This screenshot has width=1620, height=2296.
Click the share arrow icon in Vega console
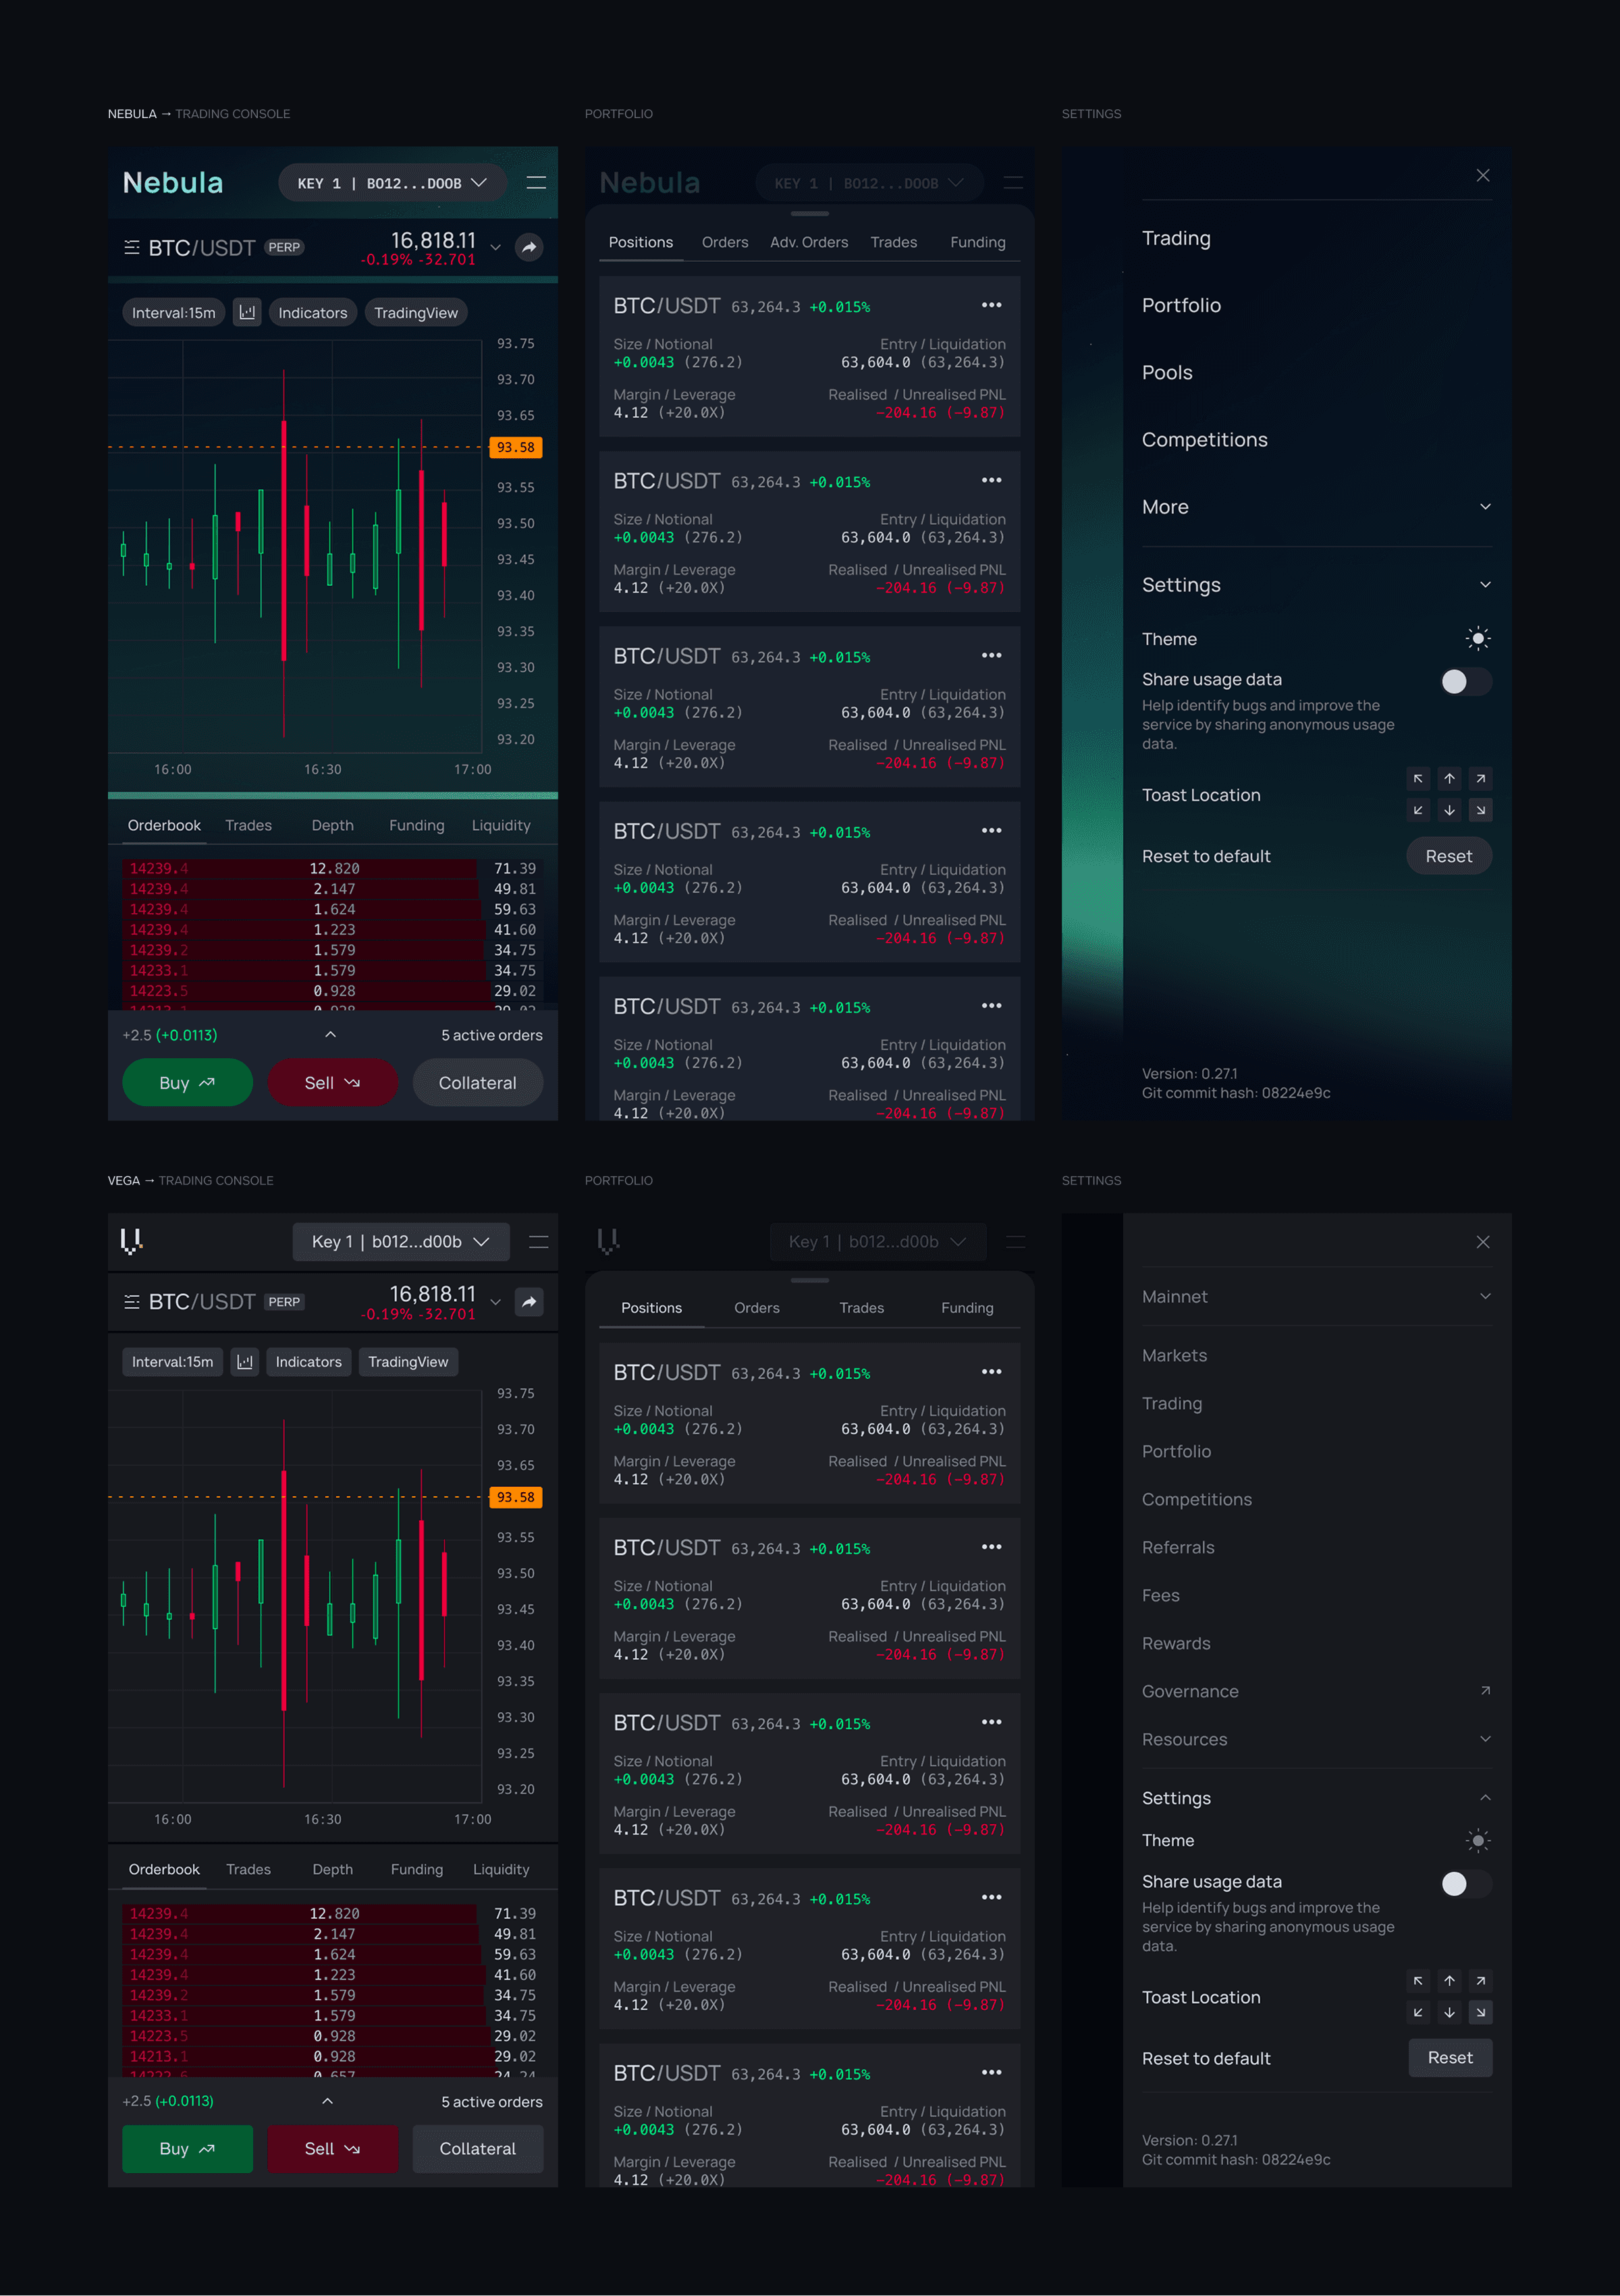529,1301
